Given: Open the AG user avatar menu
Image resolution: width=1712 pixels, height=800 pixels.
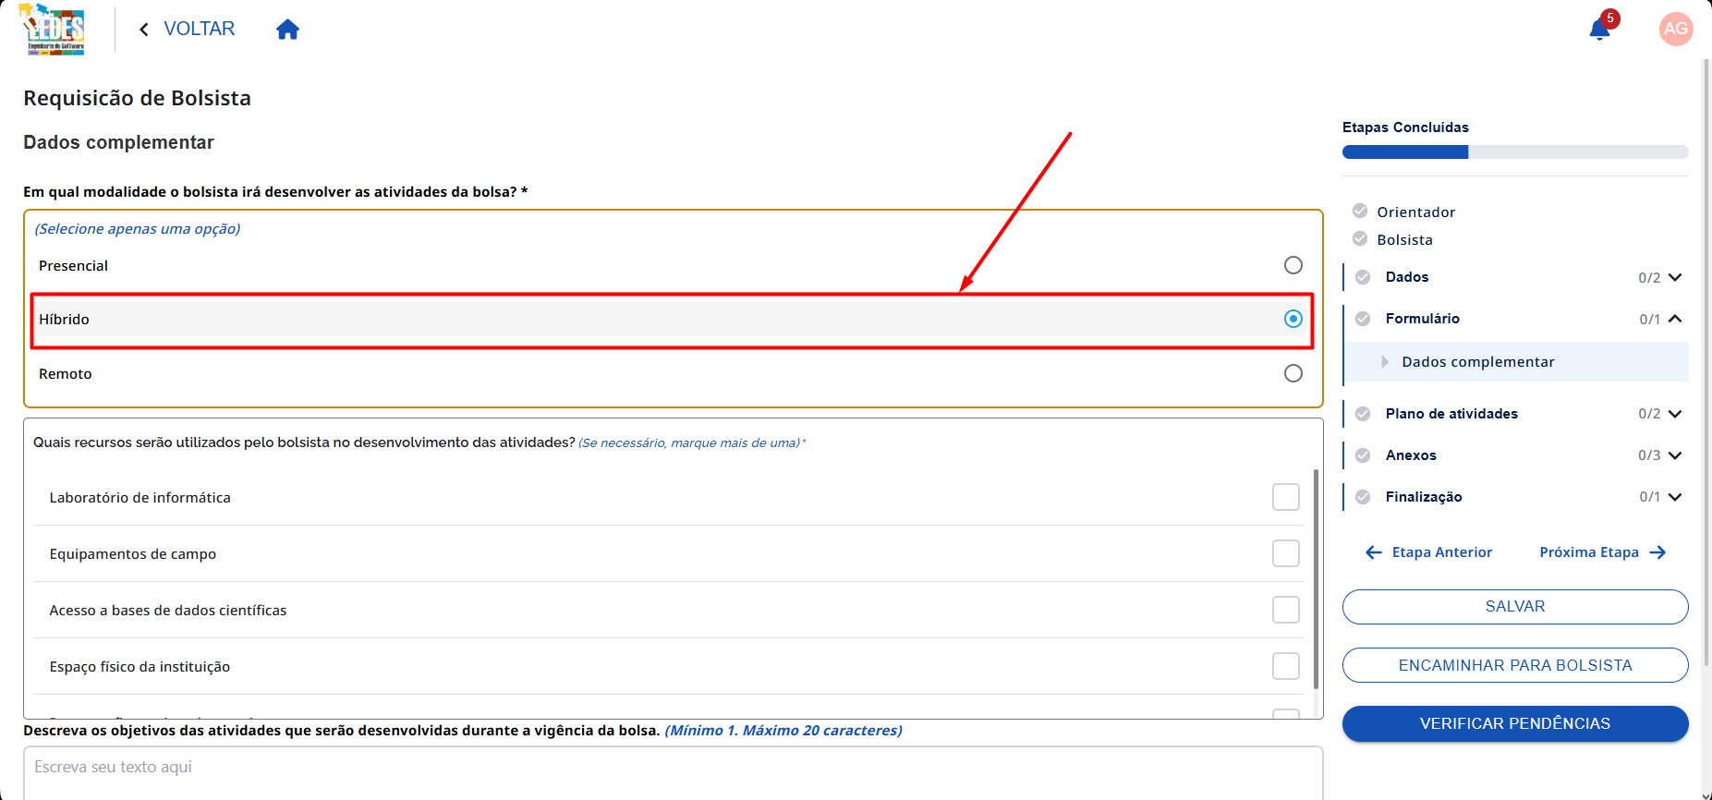Looking at the screenshot, I should [1675, 29].
